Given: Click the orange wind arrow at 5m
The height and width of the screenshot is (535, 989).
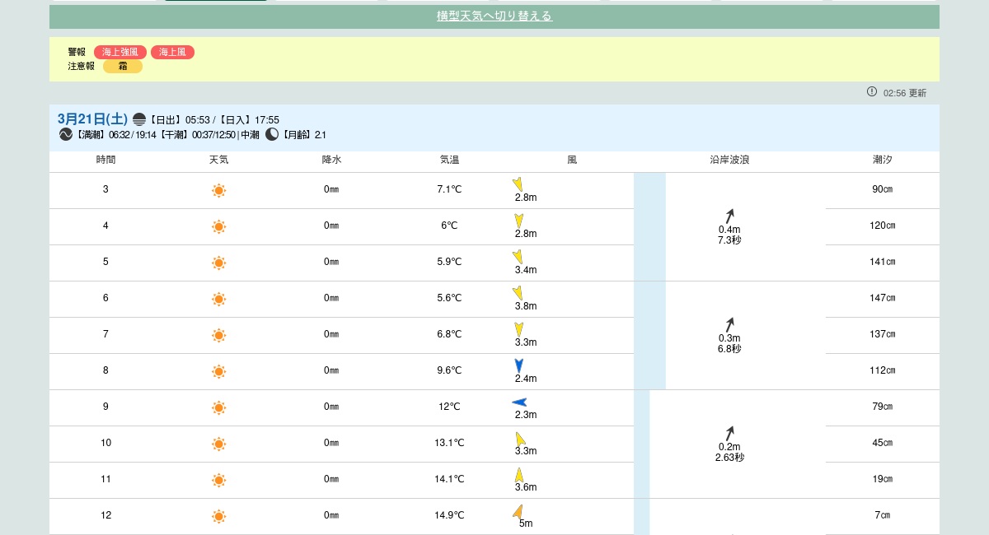Looking at the screenshot, I should (x=518, y=511).
